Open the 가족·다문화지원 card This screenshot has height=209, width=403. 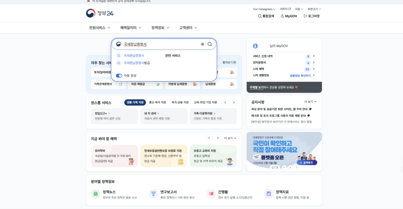tap(213, 116)
